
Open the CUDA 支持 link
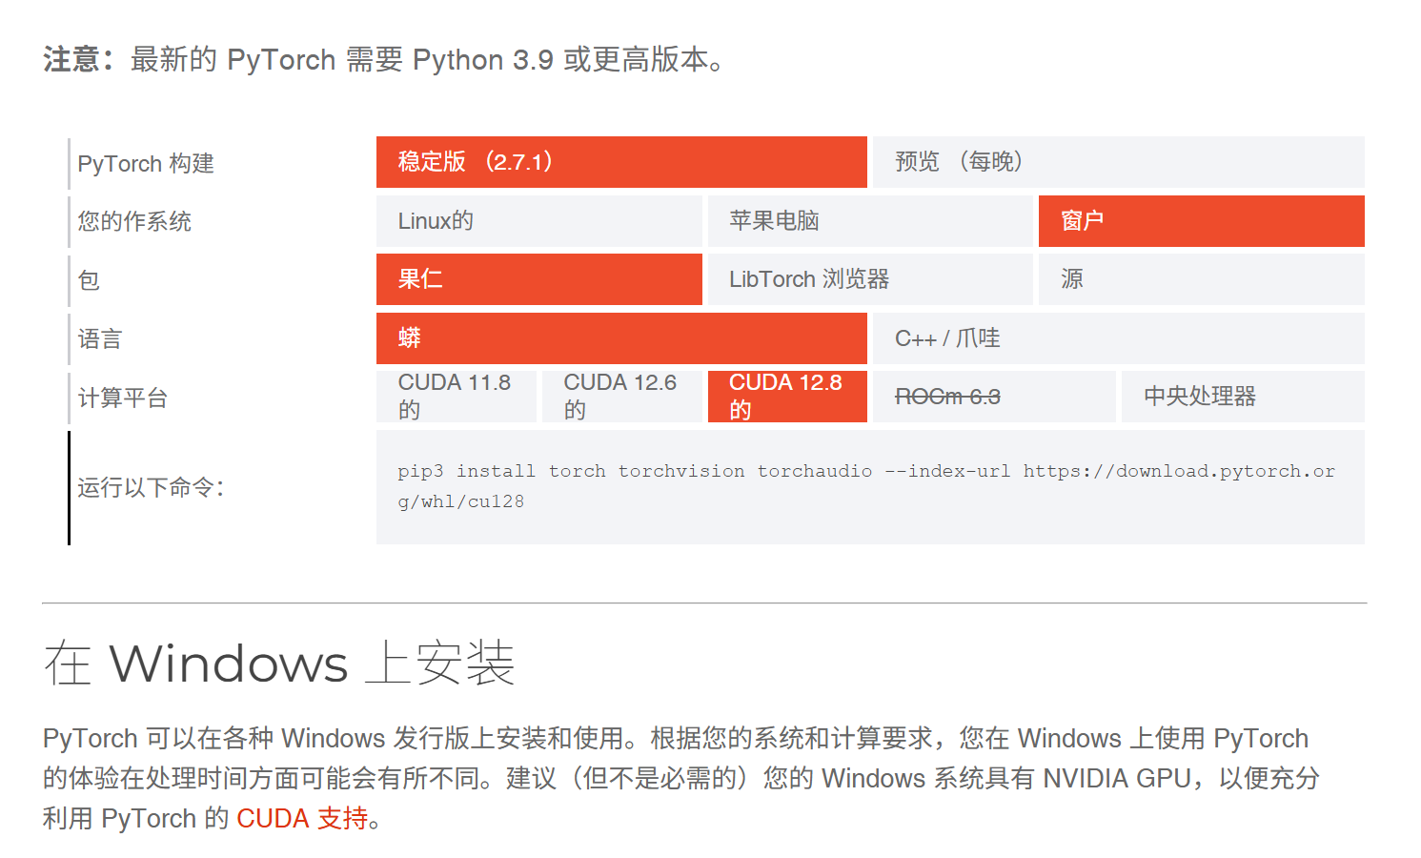pos(302,818)
